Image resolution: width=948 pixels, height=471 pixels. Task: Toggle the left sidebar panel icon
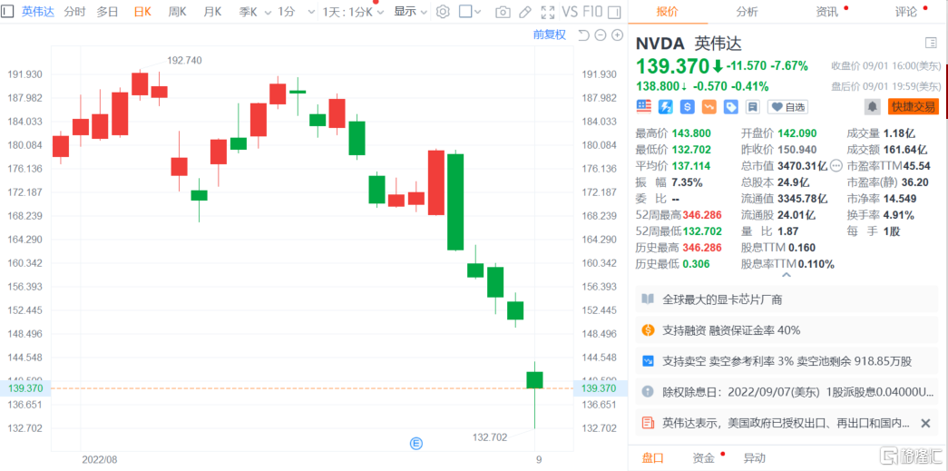(8, 12)
